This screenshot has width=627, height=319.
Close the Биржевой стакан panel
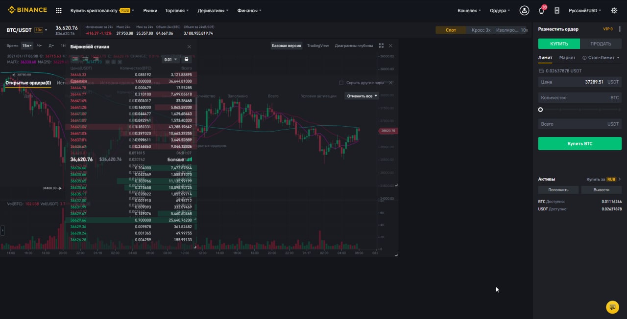189,46
